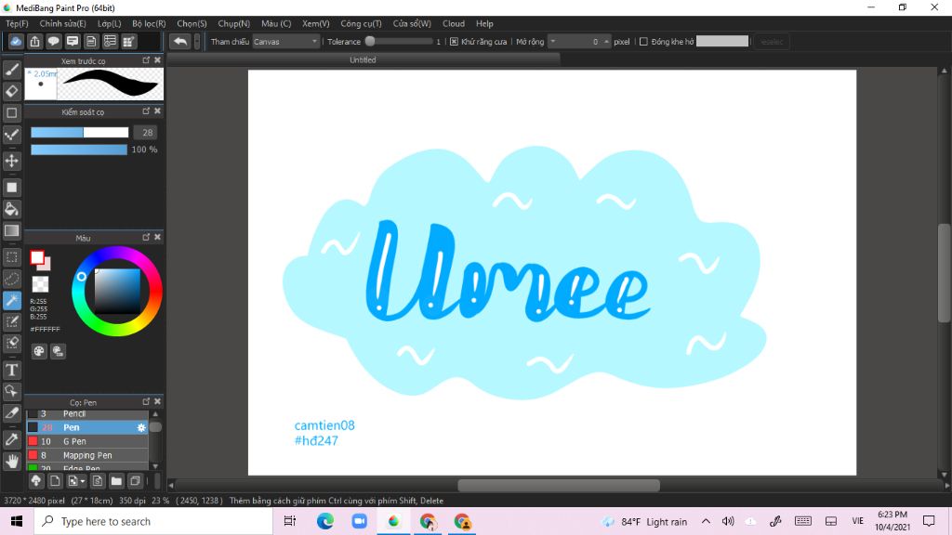The image size is (952, 535).
Task: Select the Pencil brush
Action: coord(87,414)
